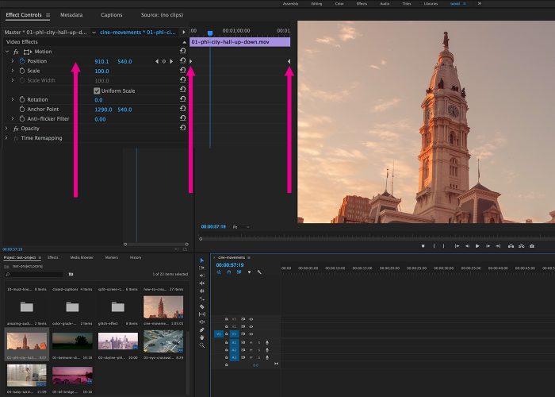Expand the Time Remapping effect
This screenshot has height=397, width=555.
tap(6, 137)
